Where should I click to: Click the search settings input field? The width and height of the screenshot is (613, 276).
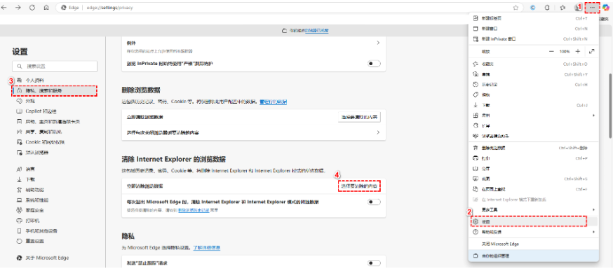(55, 67)
